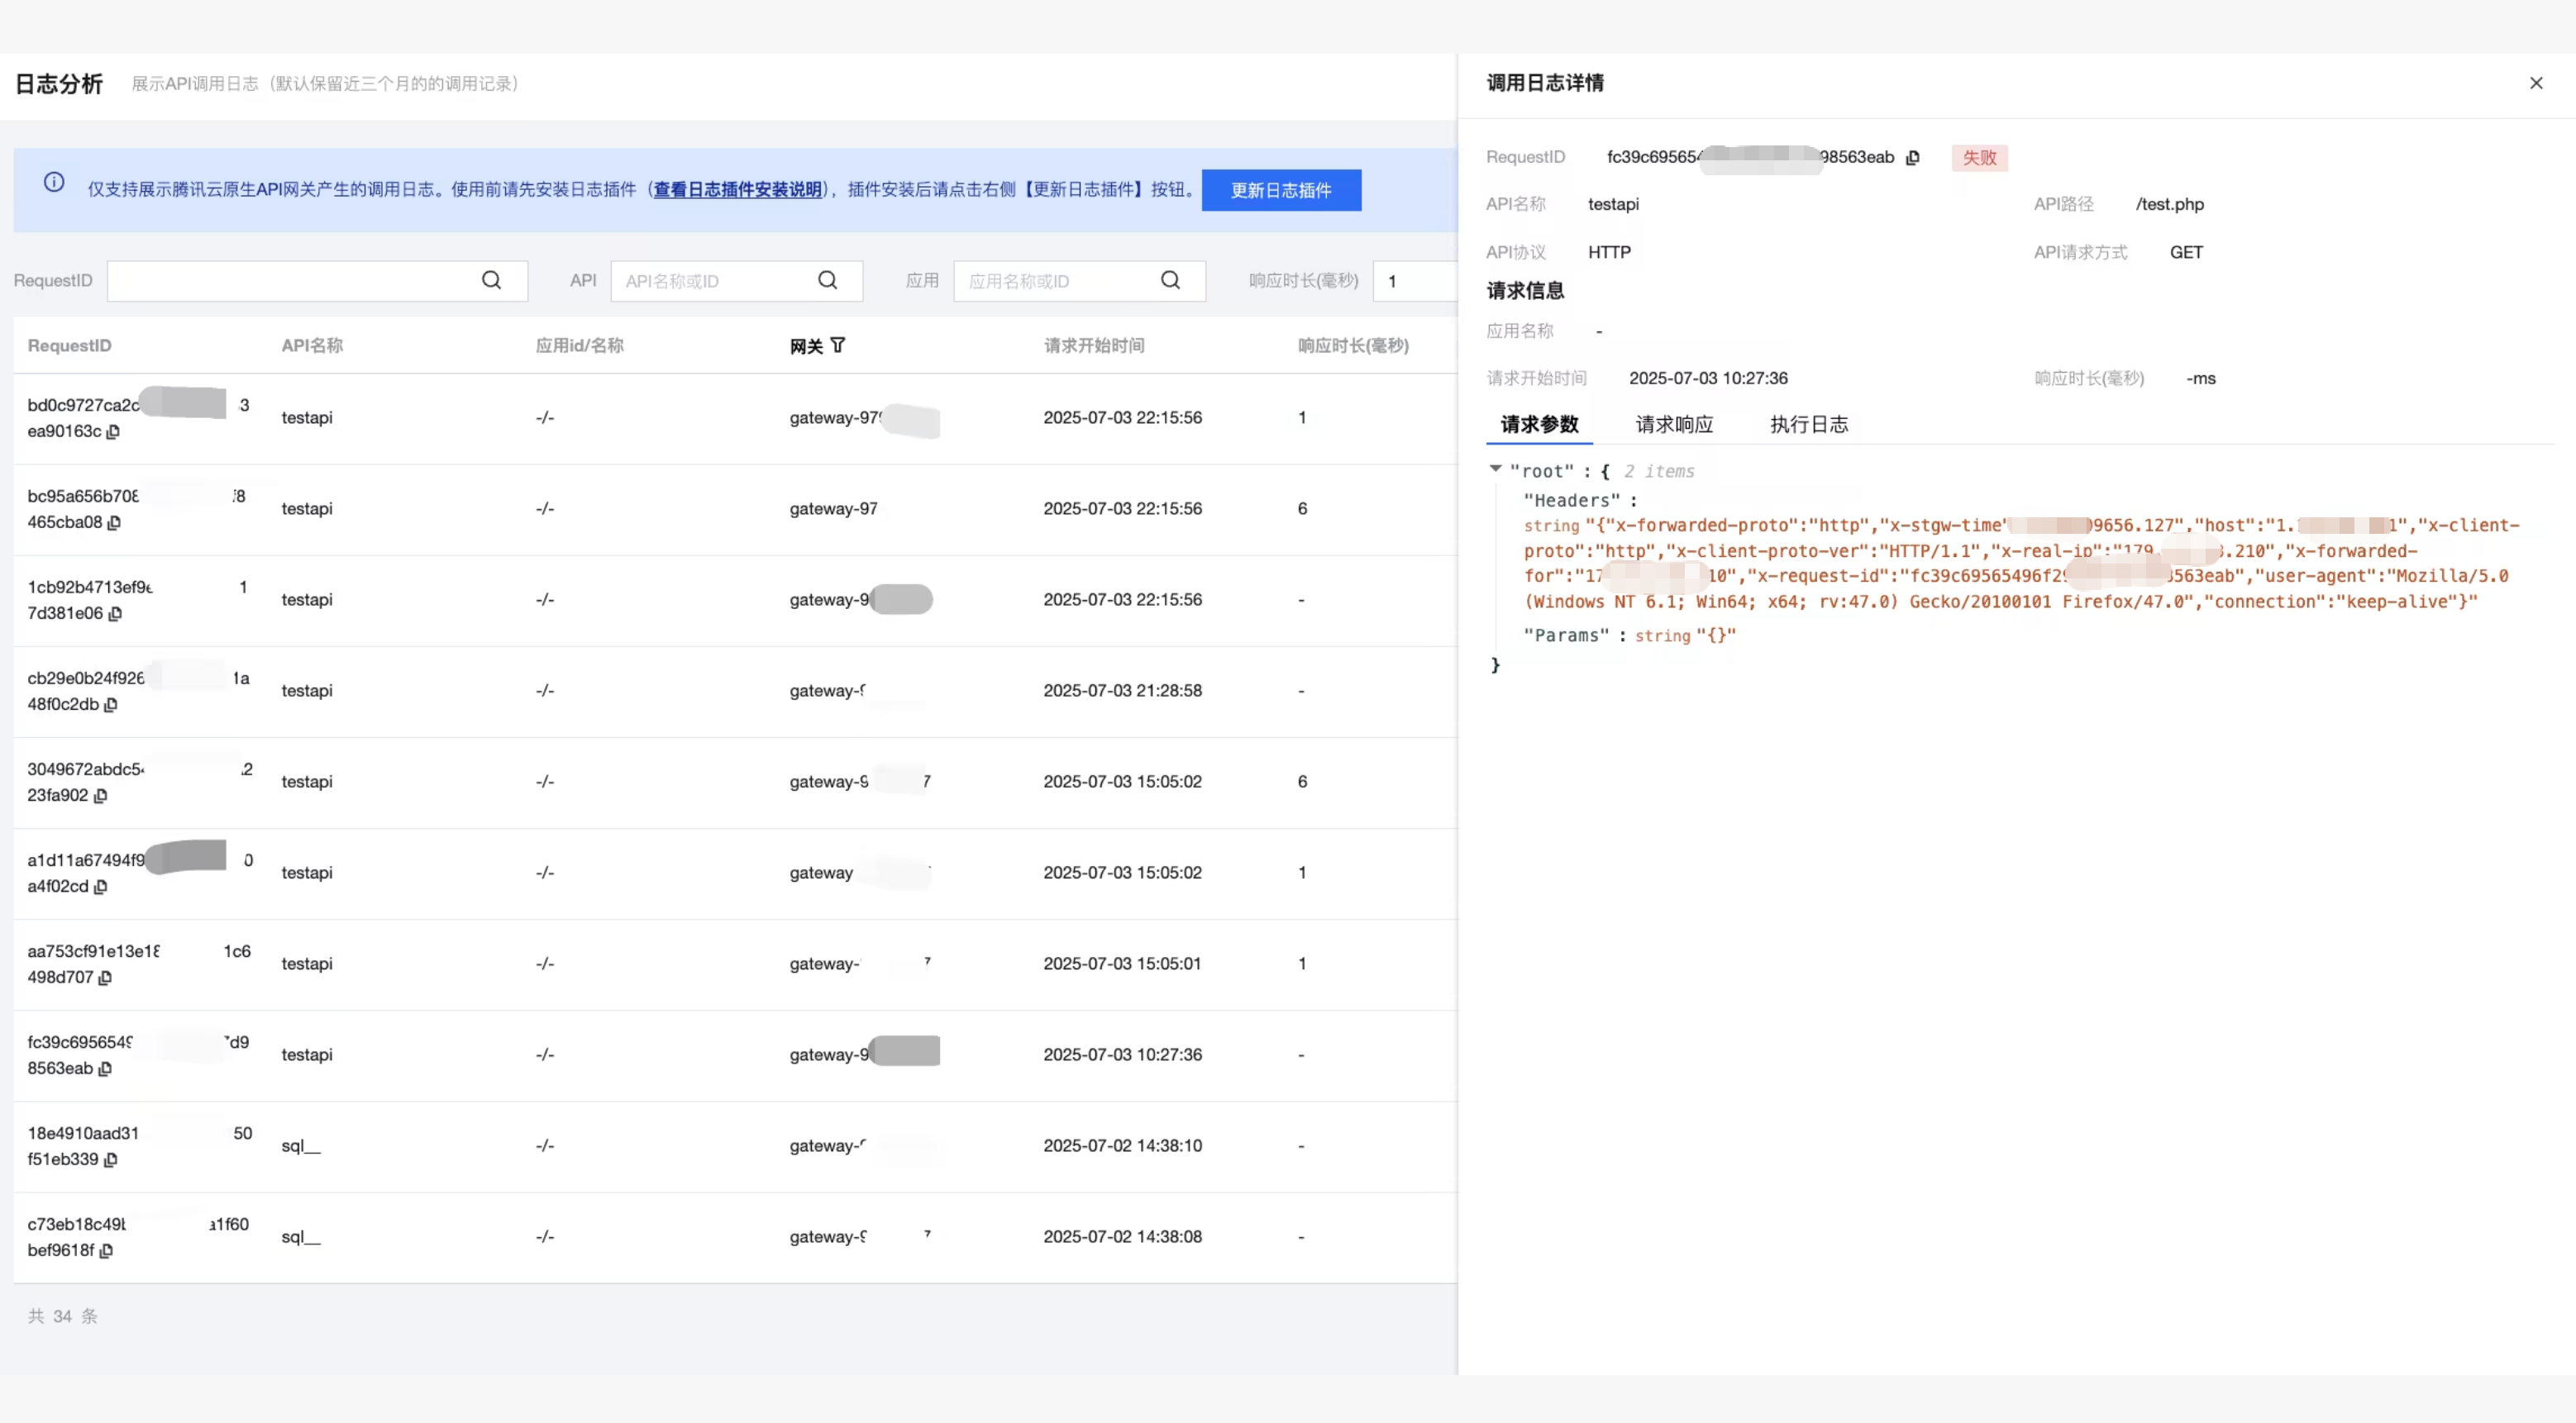Viewport: 2576px width, 1423px height.
Task: Focus the RequestID search input field
Action: click(x=290, y=281)
